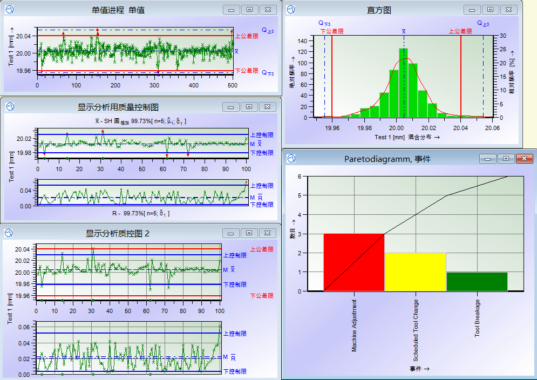Click the Test 1 [mm] 混合分布 axis label
The image size is (537, 380).
click(407, 137)
